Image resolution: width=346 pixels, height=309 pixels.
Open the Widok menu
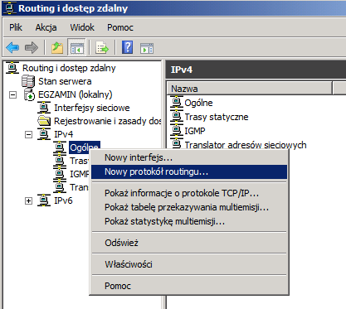tap(82, 27)
